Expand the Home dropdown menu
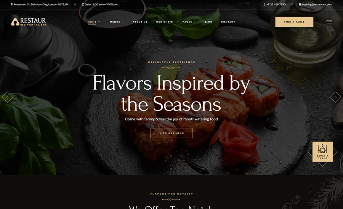 [94, 22]
